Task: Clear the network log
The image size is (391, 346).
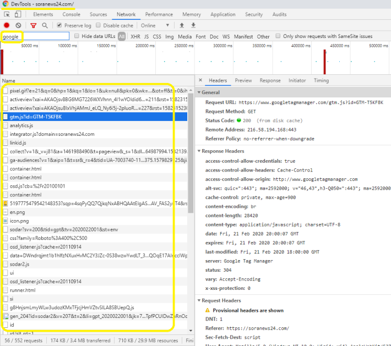Action: pos(18,25)
